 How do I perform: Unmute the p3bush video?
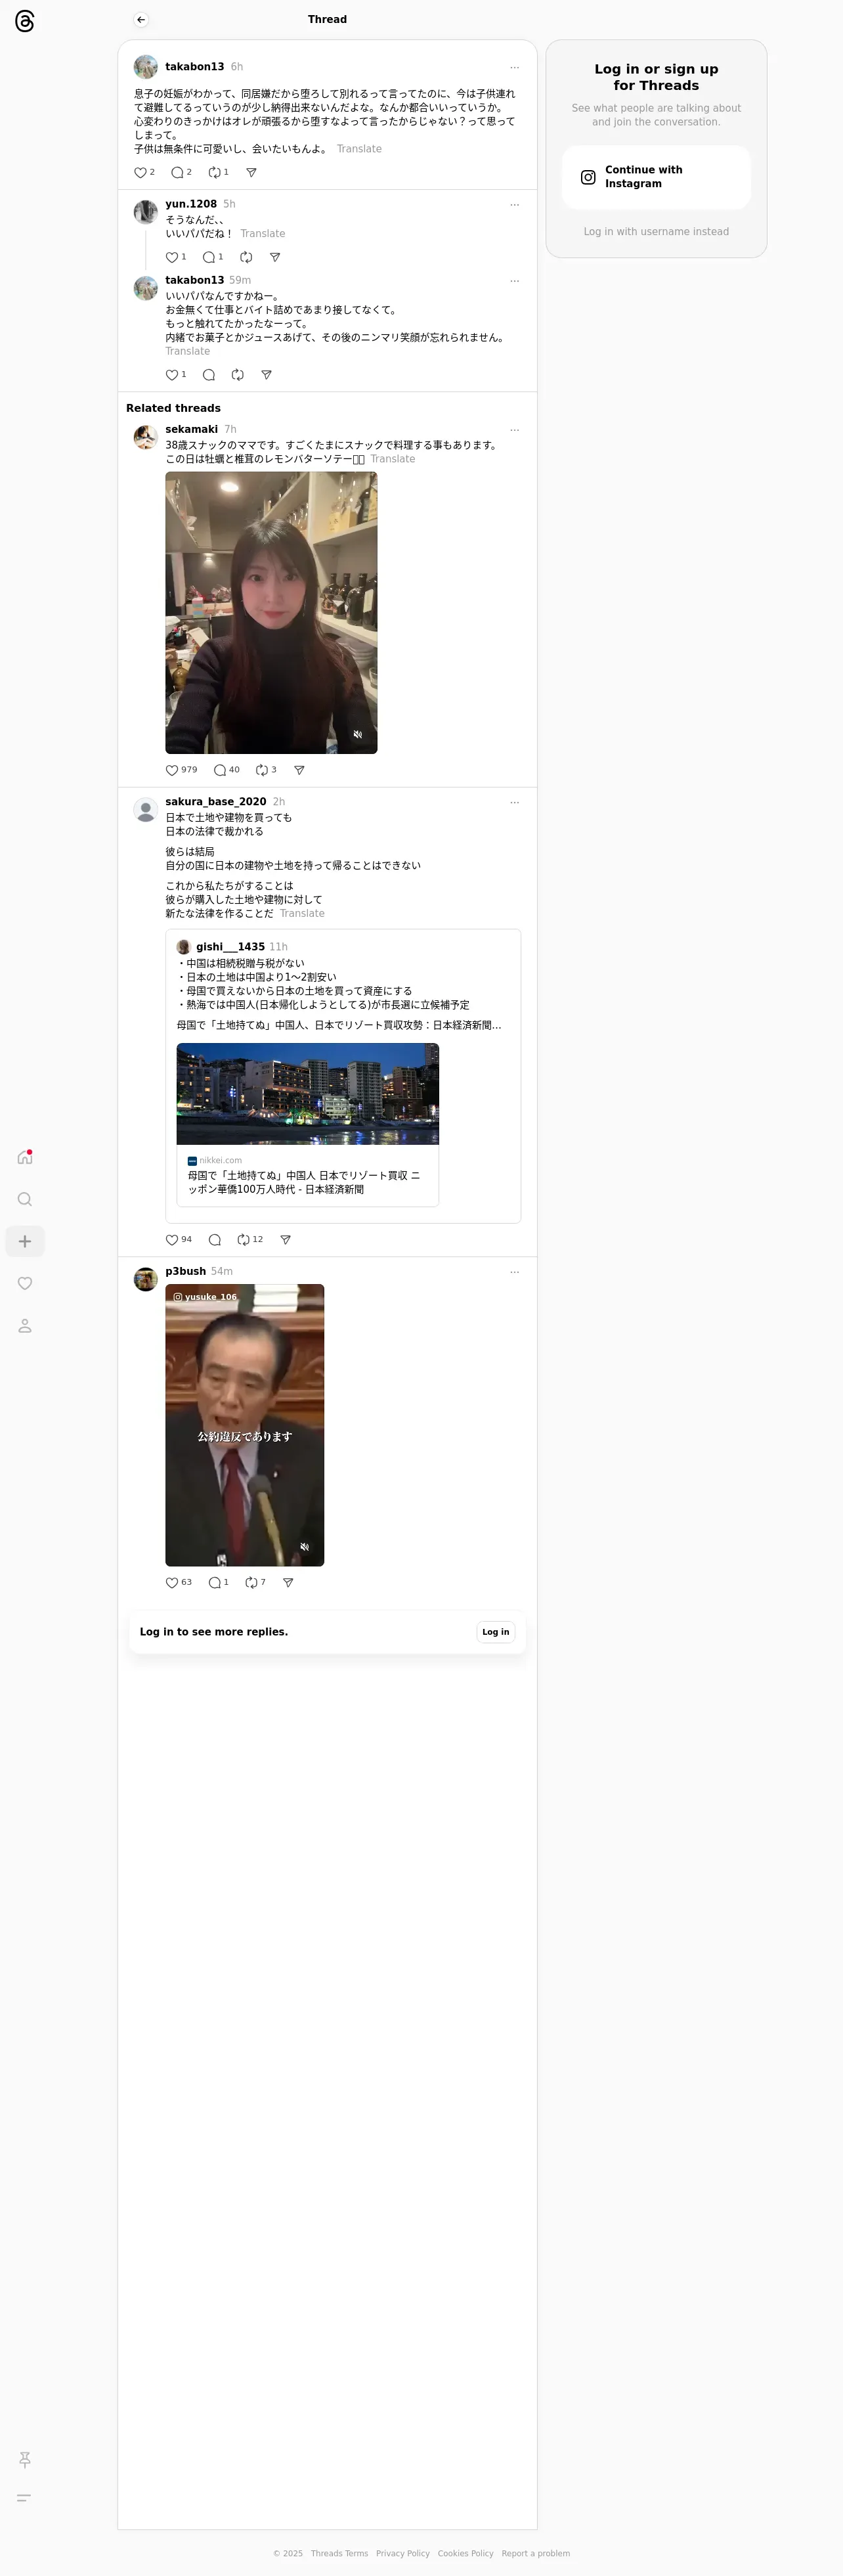pyautogui.click(x=305, y=1547)
